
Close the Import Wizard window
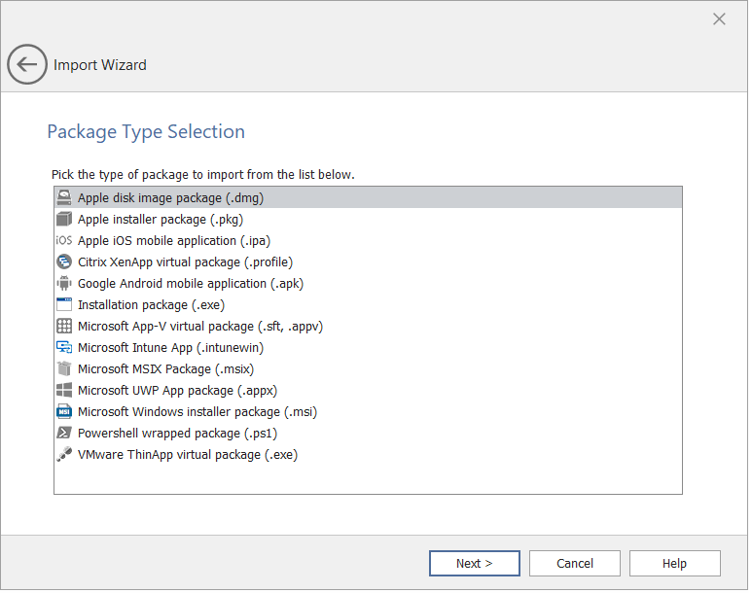coord(719,19)
